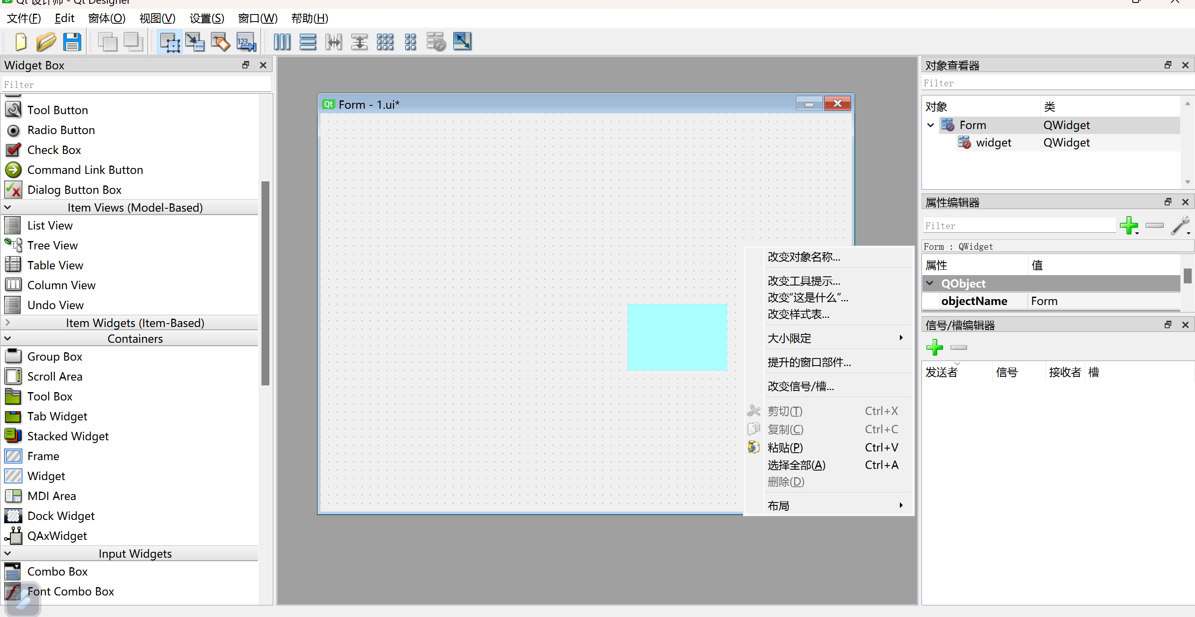Image resolution: width=1195 pixels, height=617 pixels.
Task: Click the minus icon in signal/slot editor
Action: [958, 347]
